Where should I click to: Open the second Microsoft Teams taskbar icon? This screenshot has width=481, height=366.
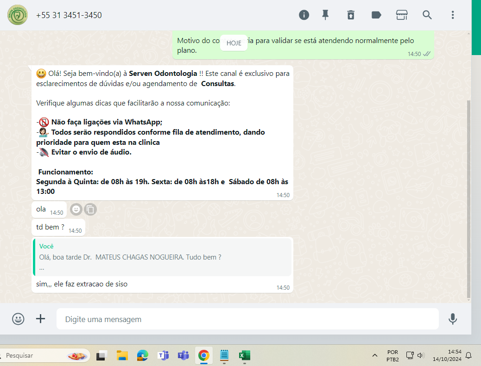tap(183, 355)
